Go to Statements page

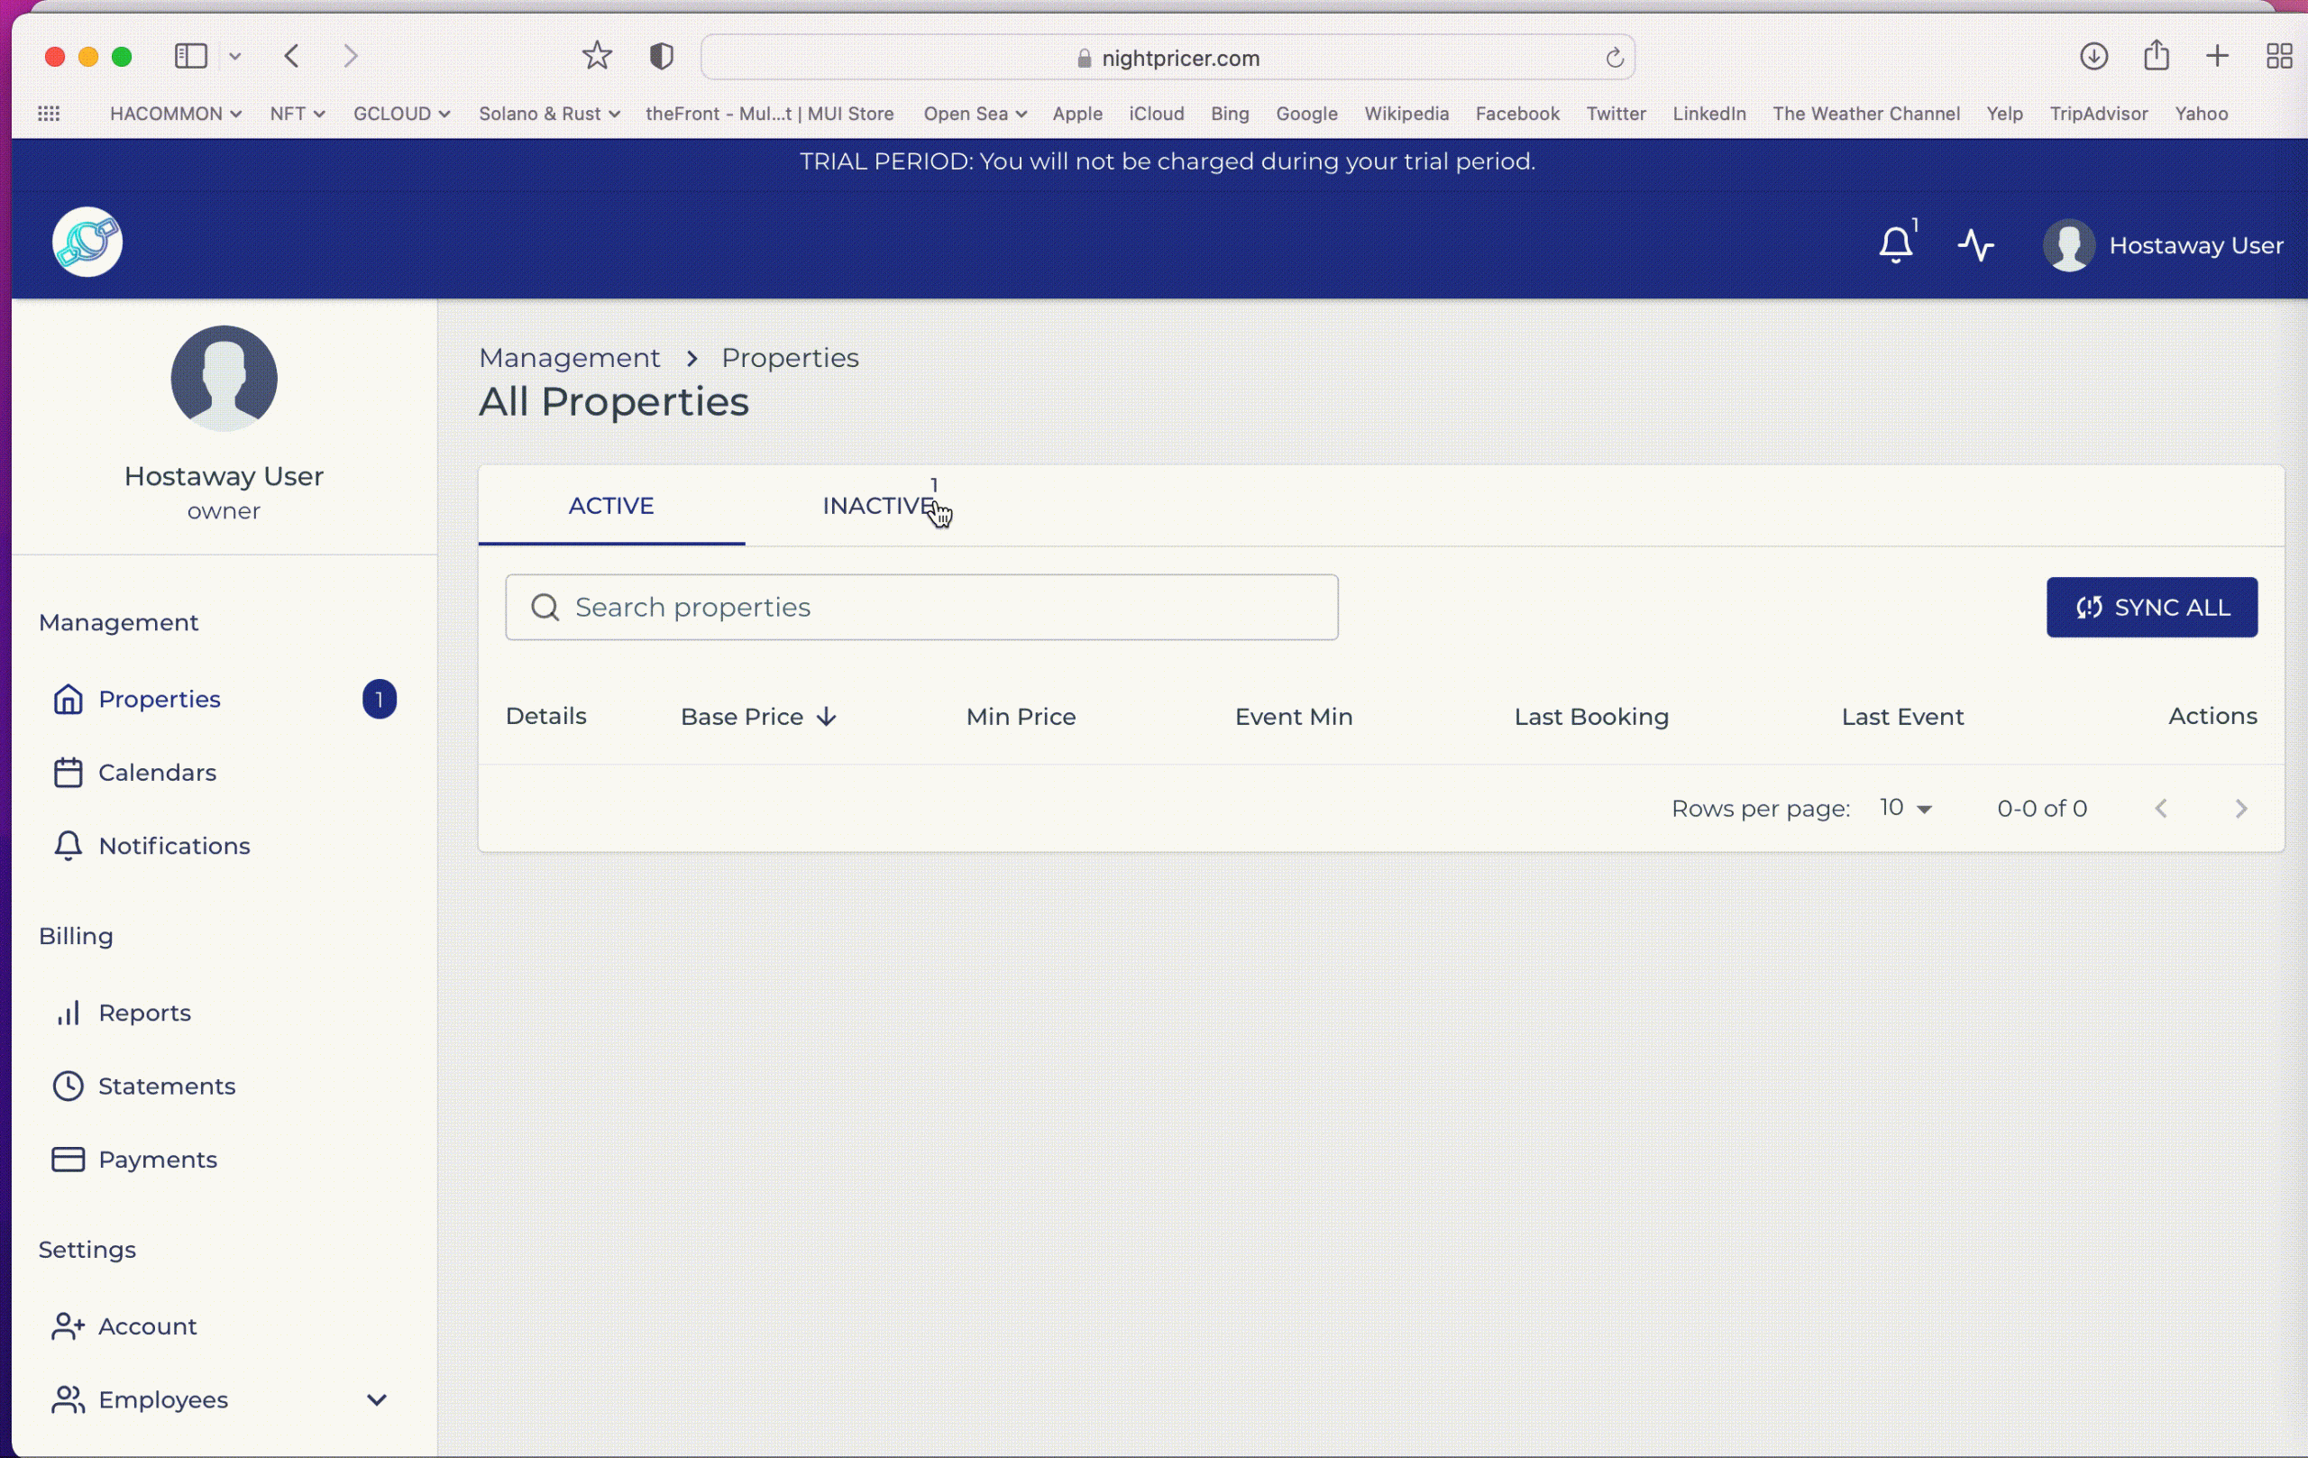click(166, 1087)
